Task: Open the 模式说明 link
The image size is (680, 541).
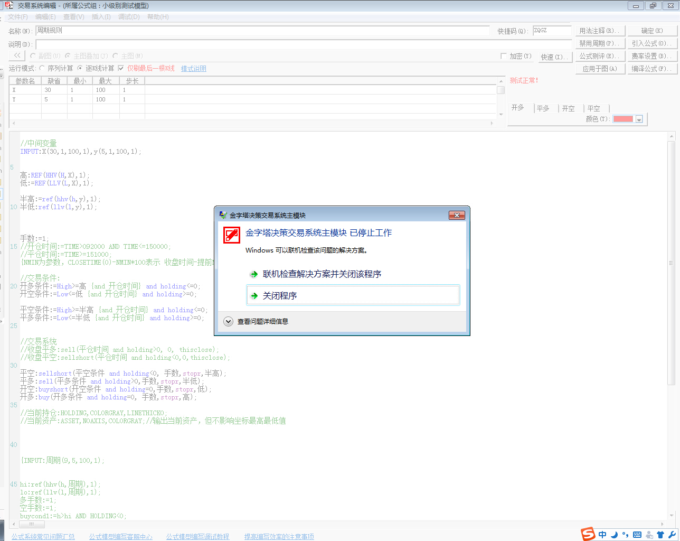Action: pyautogui.click(x=193, y=69)
